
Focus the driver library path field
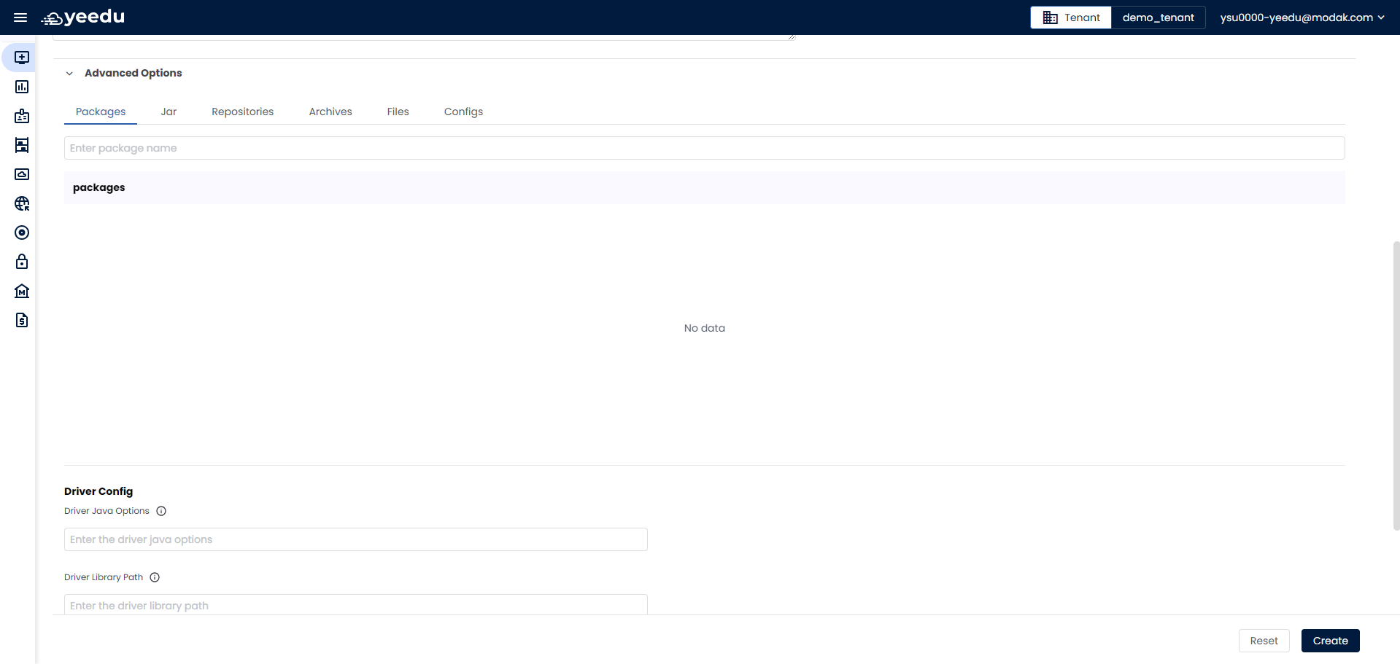click(x=355, y=605)
